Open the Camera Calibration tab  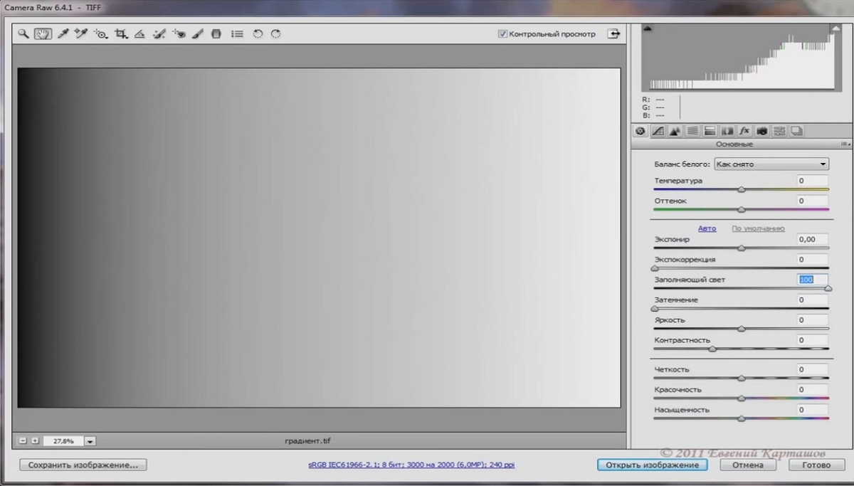[x=762, y=131]
